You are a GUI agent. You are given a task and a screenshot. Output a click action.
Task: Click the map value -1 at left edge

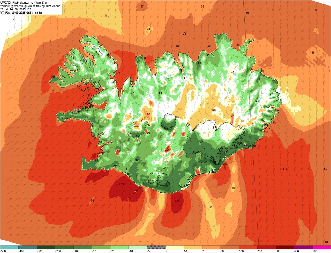14,19
